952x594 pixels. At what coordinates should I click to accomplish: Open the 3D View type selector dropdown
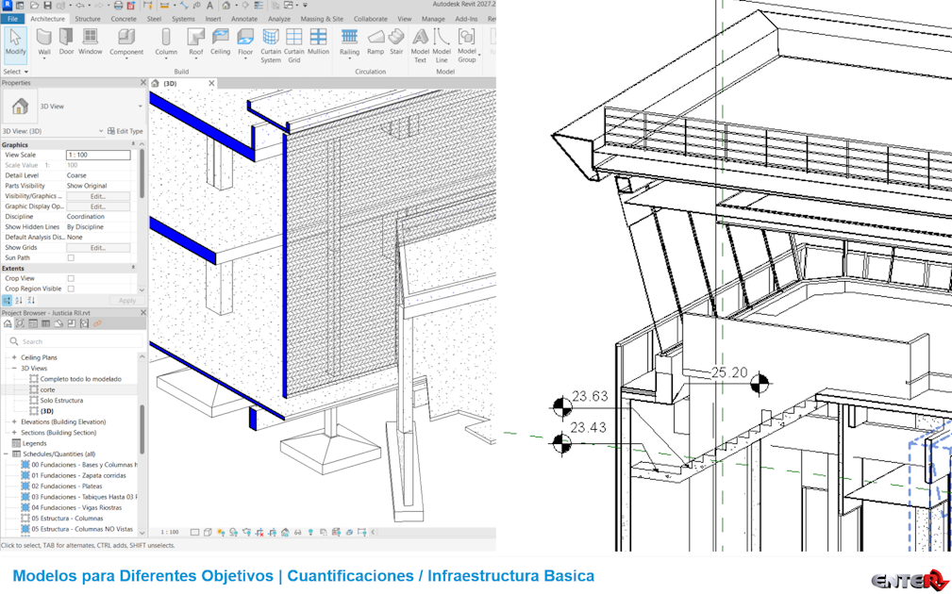pos(141,107)
